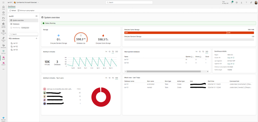Click the info icon beside Queries column
Screen dimensions: 258x122
(x=192, y=57)
